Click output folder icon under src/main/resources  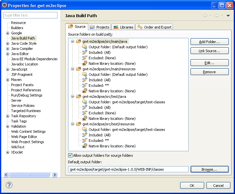[85, 74]
